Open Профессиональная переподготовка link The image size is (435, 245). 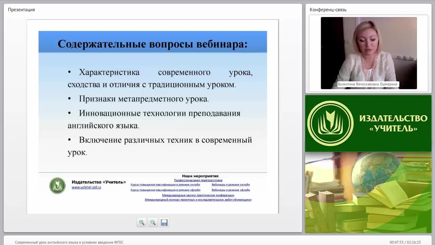point(198,180)
